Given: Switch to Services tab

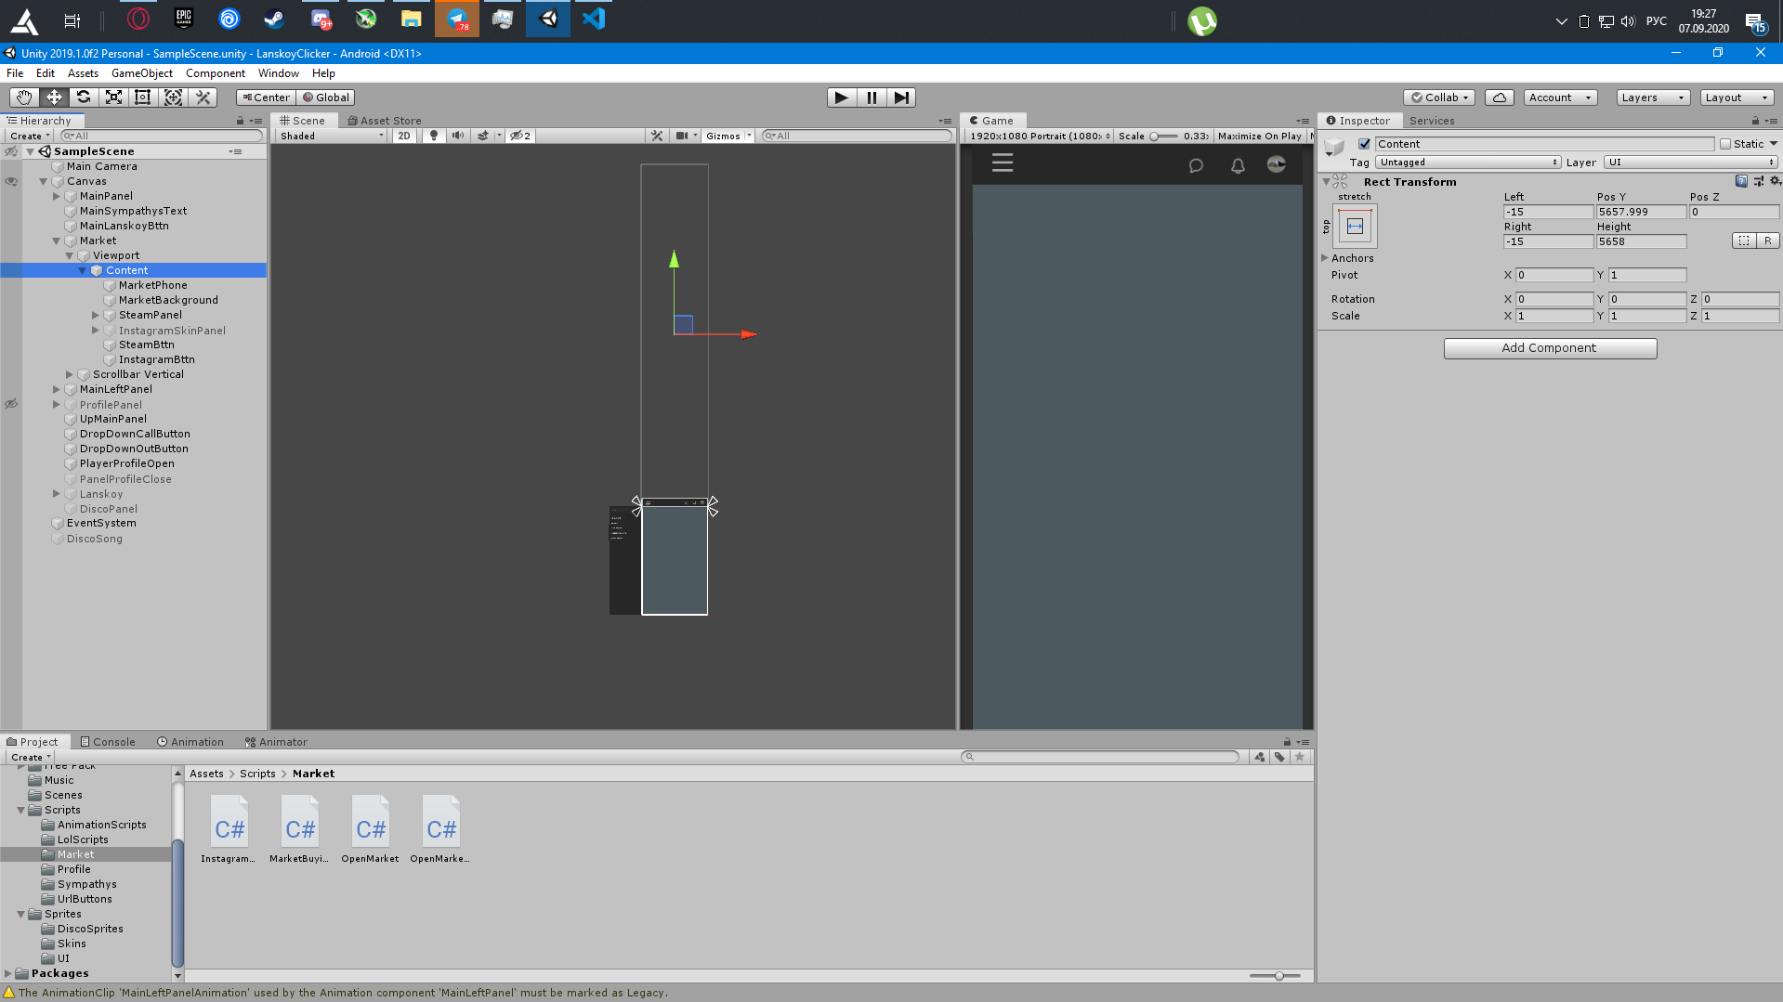Looking at the screenshot, I should [x=1432, y=121].
